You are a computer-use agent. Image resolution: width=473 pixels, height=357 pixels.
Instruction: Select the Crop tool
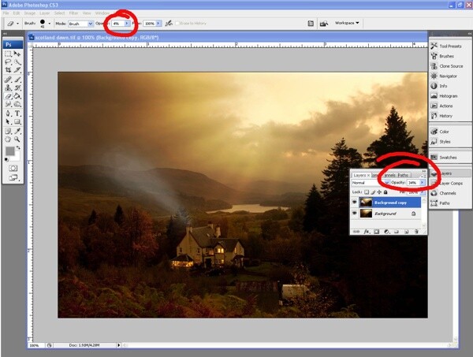coord(8,70)
